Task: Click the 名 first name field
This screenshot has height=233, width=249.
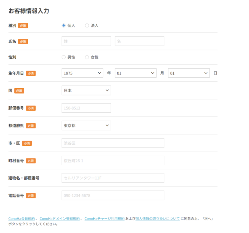Action: click(x=139, y=41)
